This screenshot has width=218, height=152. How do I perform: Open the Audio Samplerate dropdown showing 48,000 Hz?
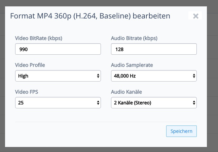(x=154, y=76)
